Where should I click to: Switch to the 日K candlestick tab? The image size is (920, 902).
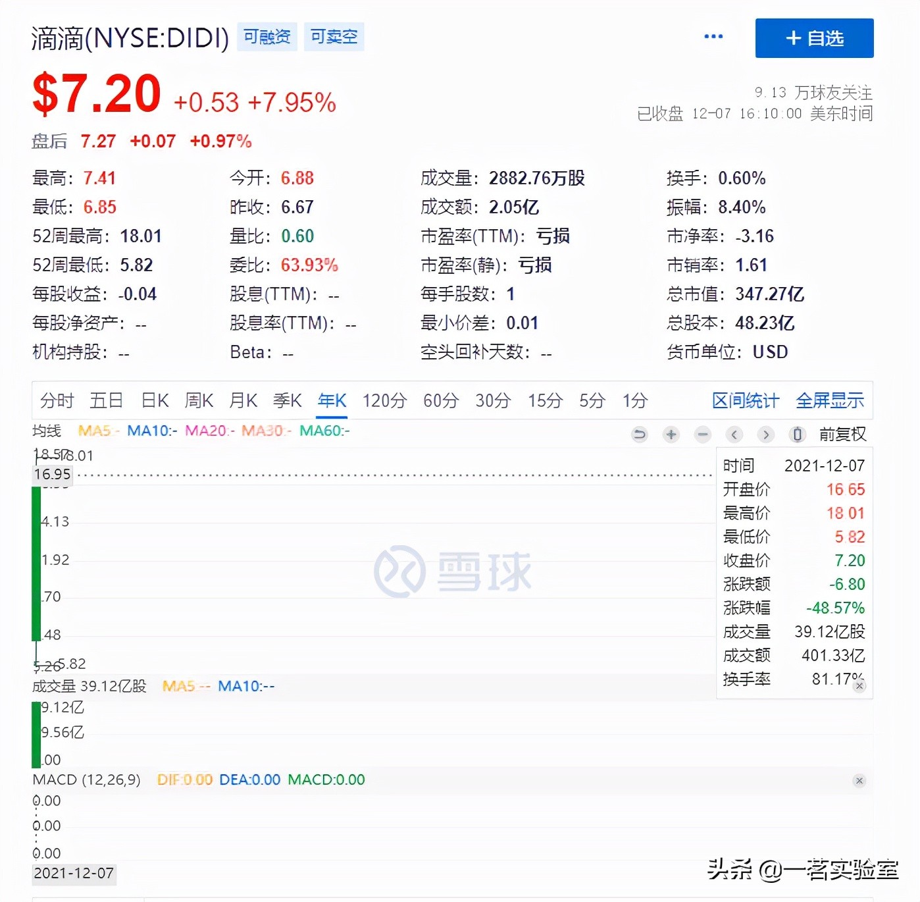coord(154,400)
